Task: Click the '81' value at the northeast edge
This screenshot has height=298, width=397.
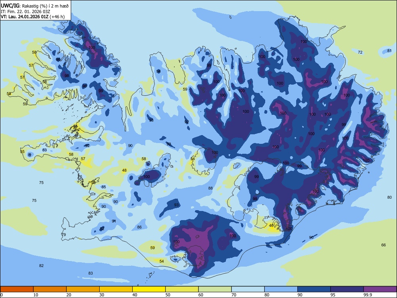Action: tap(389, 51)
